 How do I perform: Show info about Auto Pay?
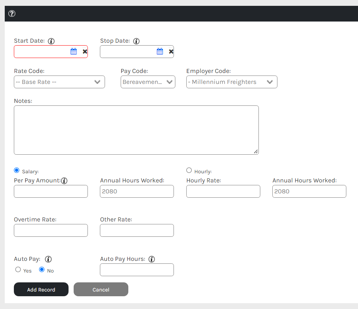point(48,259)
